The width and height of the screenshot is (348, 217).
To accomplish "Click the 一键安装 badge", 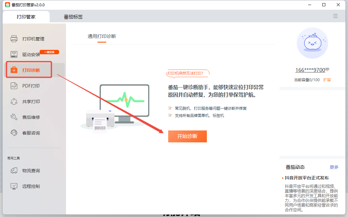I will click(49, 52).
